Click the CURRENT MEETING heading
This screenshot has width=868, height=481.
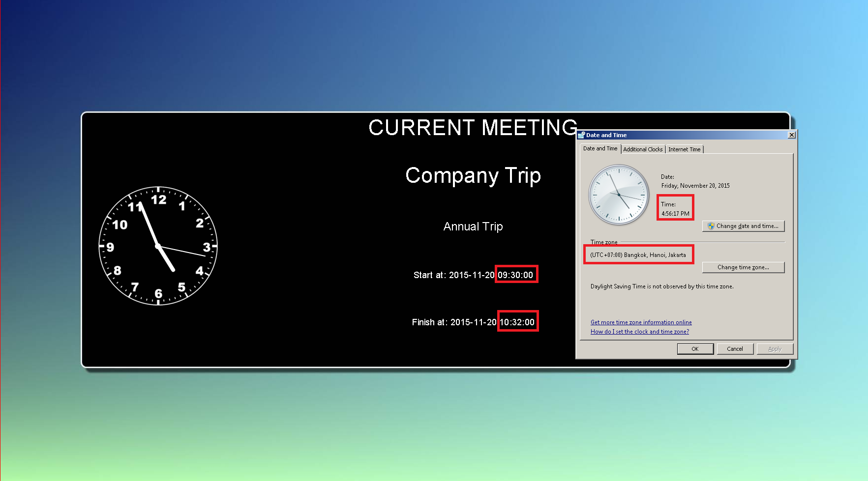pyautogui.click(x=473, y=128)
